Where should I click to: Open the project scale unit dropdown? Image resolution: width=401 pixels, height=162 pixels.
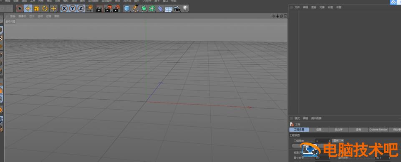338,140
